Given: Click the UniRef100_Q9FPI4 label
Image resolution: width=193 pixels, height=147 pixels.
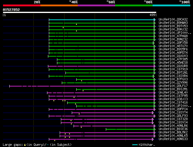Looking at the screenshot, I should click(x=173, y=109).
